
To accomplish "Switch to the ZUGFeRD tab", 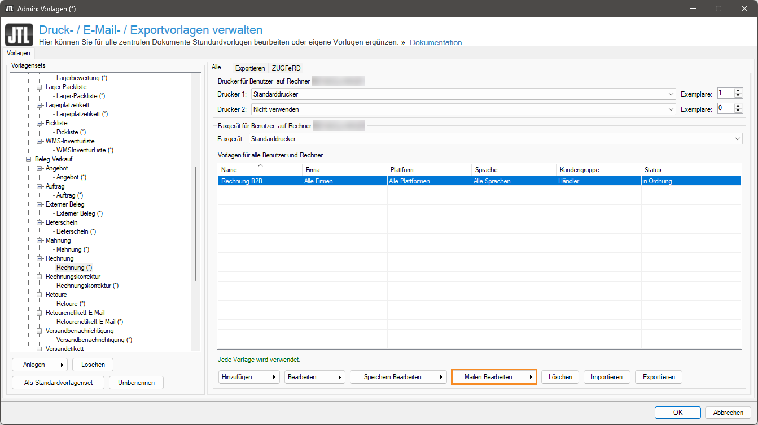I will pos(286,68).
